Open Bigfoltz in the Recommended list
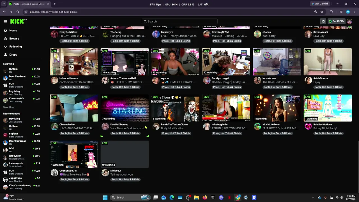Viewport: 359px width, 202px height. click(x=22, y=135)
